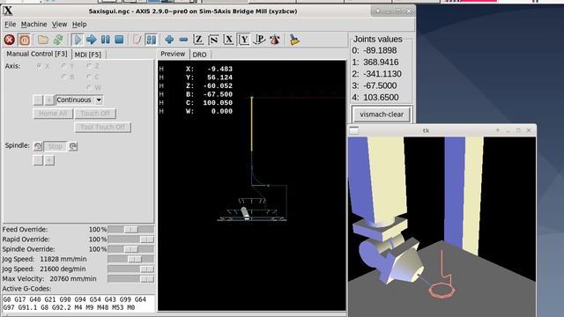Adjust the Feed Override slider
The height and width of the screenshot is (317, 564).
pos(131,229)
